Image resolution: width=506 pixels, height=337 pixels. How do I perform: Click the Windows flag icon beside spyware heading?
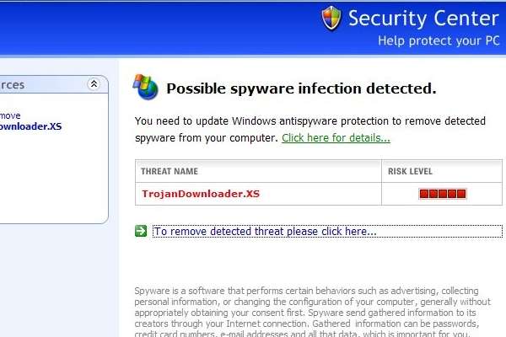(145, 87)
